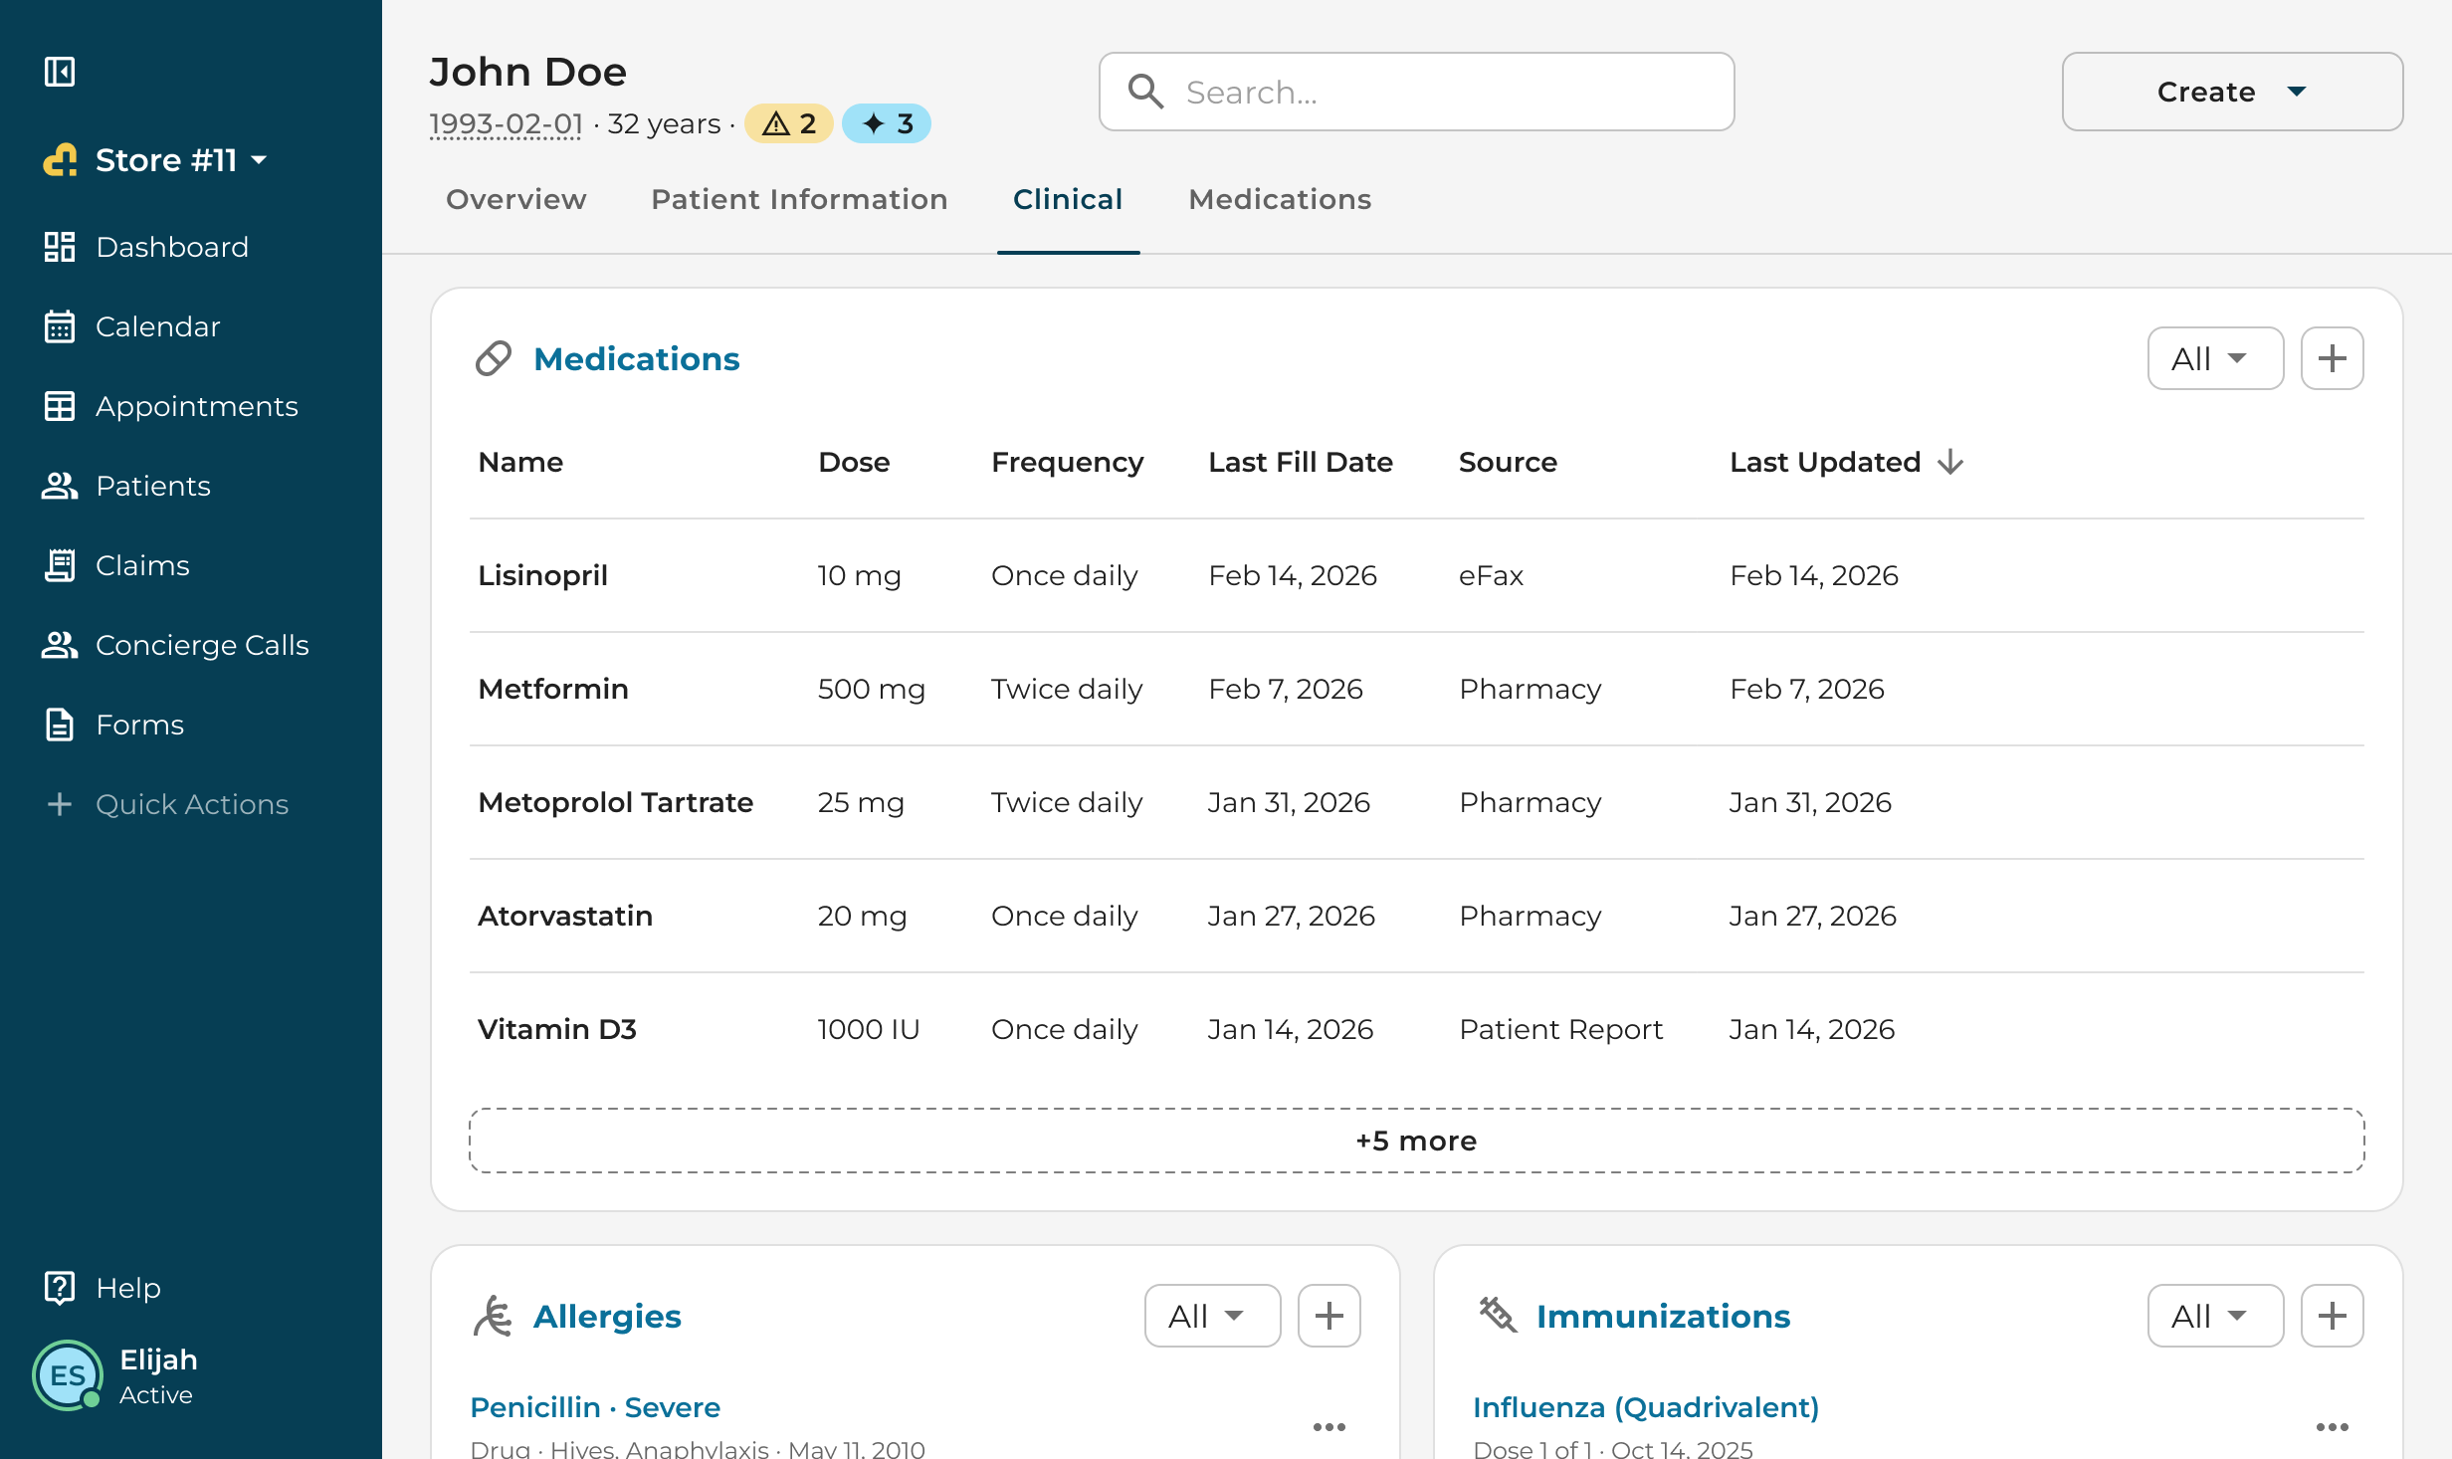The height and width of the screenshot is (1459, 2452).
Task: Select the Metoprolol Tartrate row
Action: (x=1416, y=802)
